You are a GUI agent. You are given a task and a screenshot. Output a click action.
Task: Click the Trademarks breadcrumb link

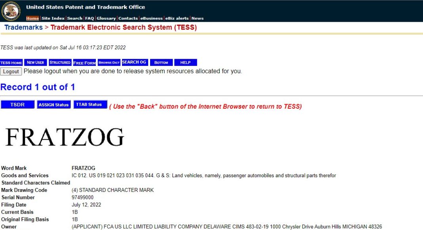[x=23, y=27]
